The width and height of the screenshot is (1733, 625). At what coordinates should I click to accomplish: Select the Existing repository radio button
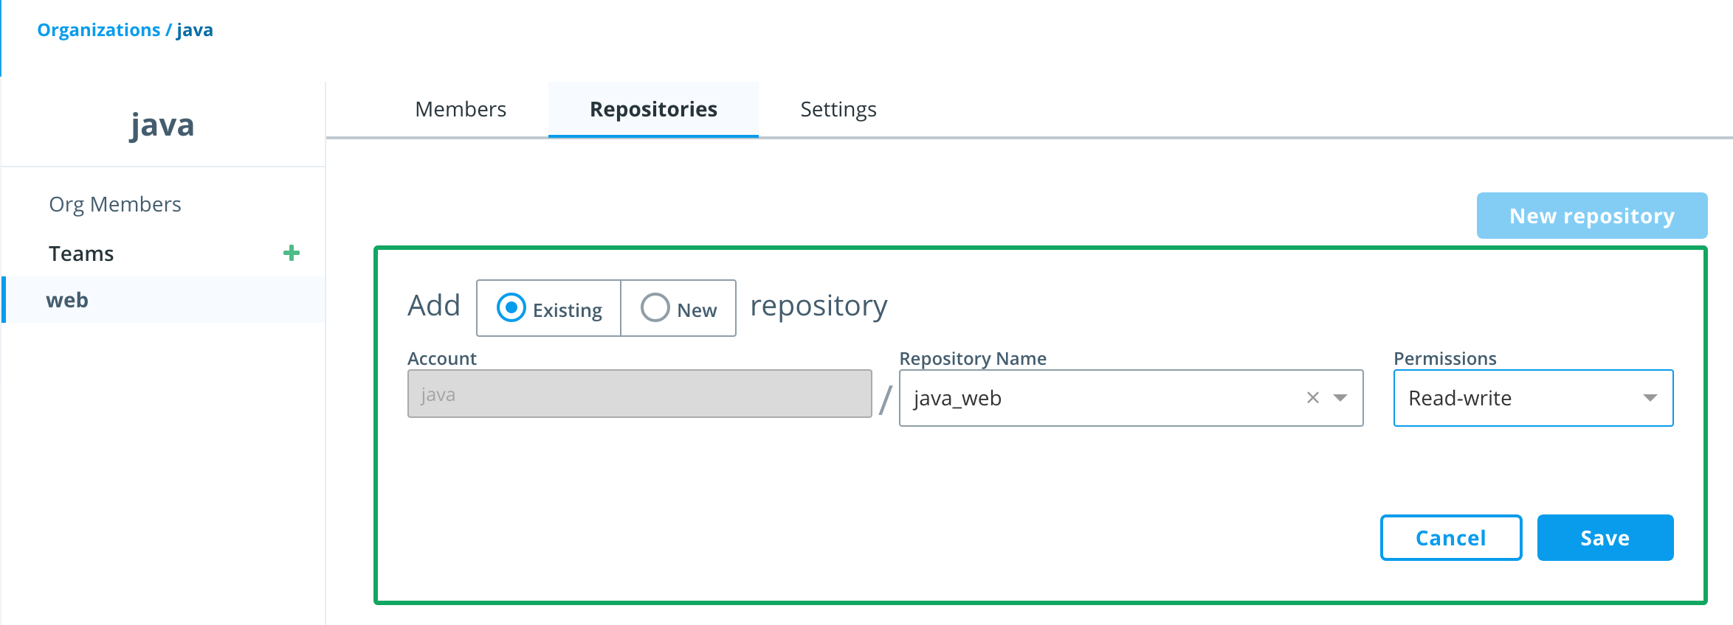[x=511, y=308]
